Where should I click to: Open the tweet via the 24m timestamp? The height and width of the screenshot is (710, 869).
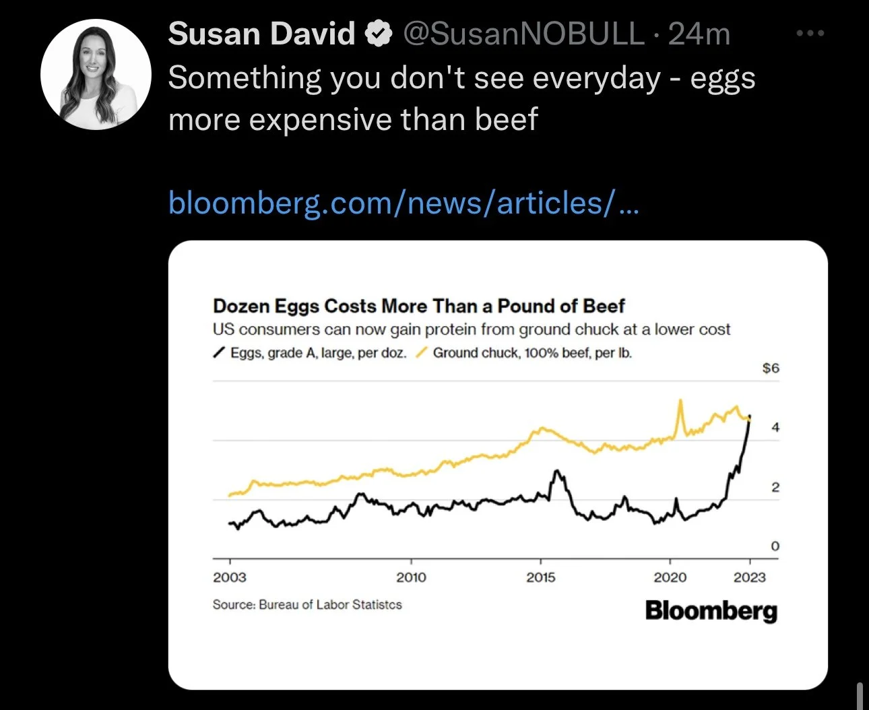tap(699, 34)
